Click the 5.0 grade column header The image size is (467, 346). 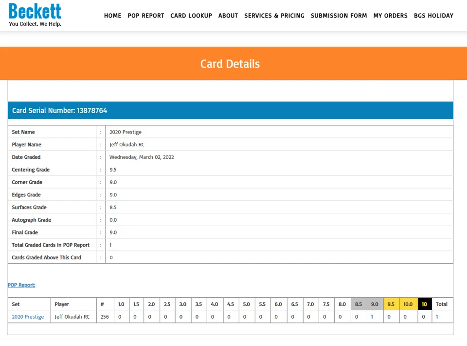pos(246,304)
